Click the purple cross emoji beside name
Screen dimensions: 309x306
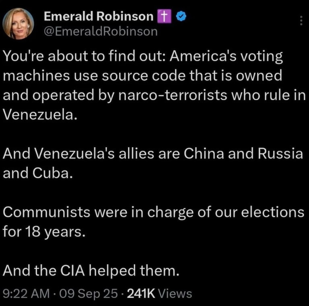click(164, 16)
